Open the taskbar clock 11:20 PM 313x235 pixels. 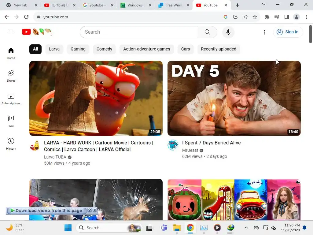290,228
